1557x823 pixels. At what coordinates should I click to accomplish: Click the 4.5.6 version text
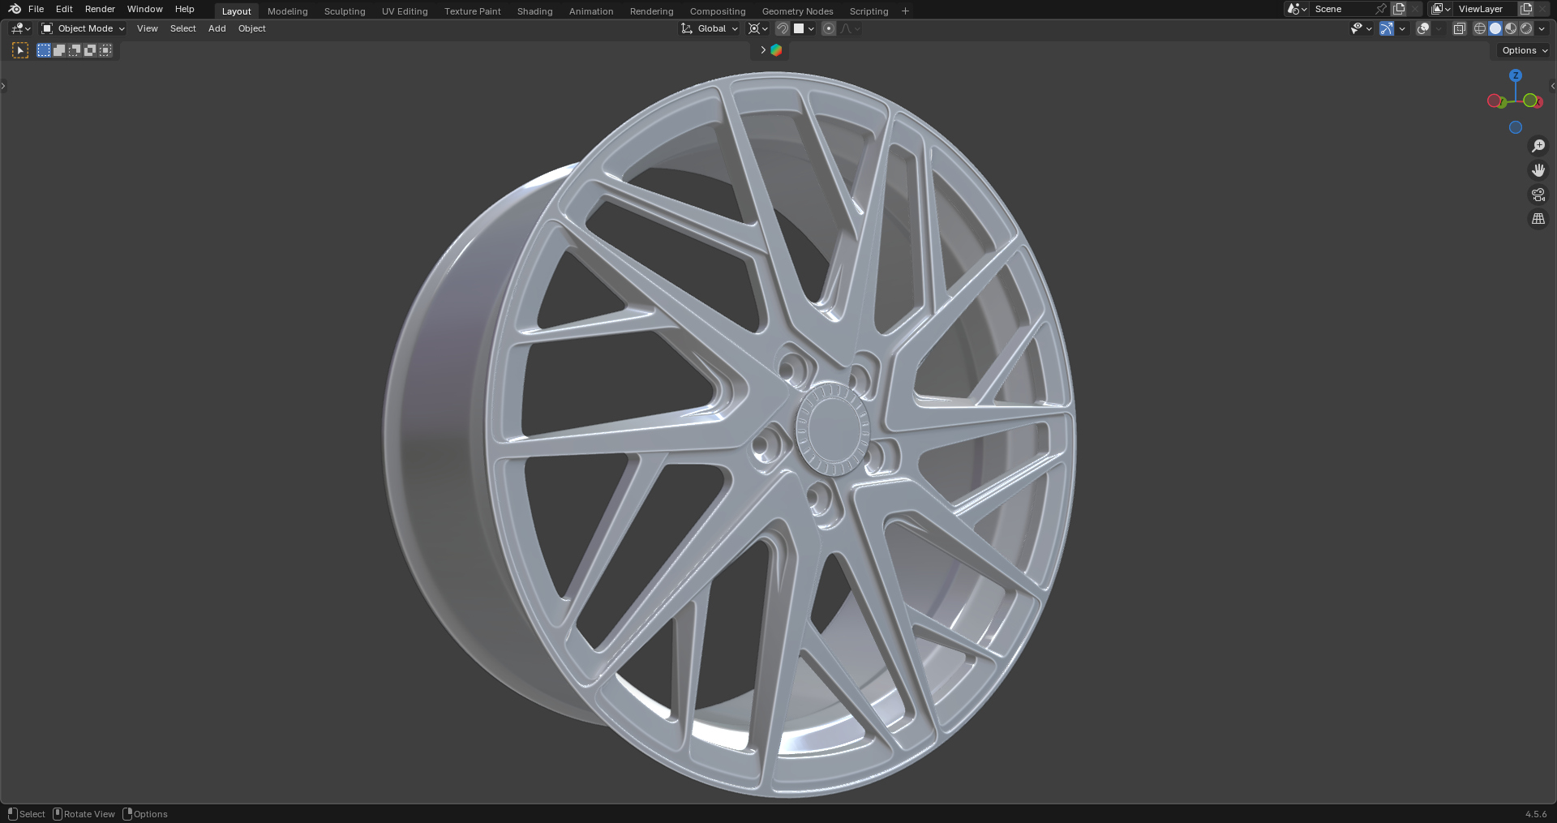click(x=1536, y=814)
